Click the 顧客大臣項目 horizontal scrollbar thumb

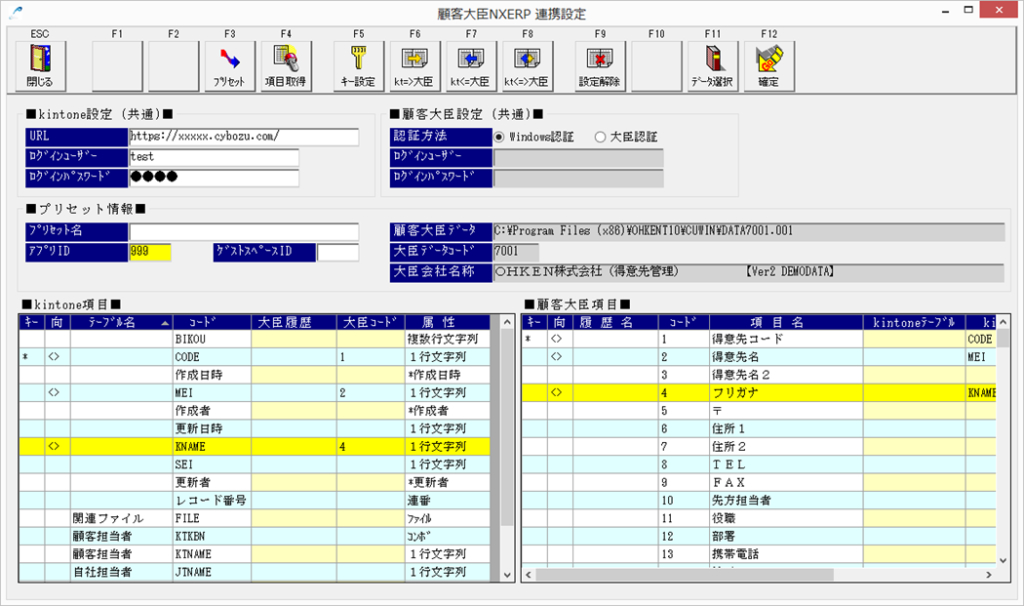click(x=685, y=575)
